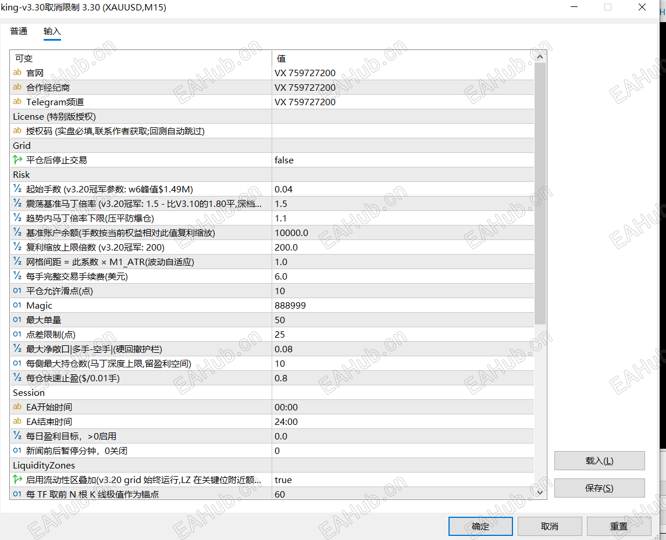Select the 每手完整交易手续费 value 6.0
This screenshot has width=666, height=540.
pos(403,276)
